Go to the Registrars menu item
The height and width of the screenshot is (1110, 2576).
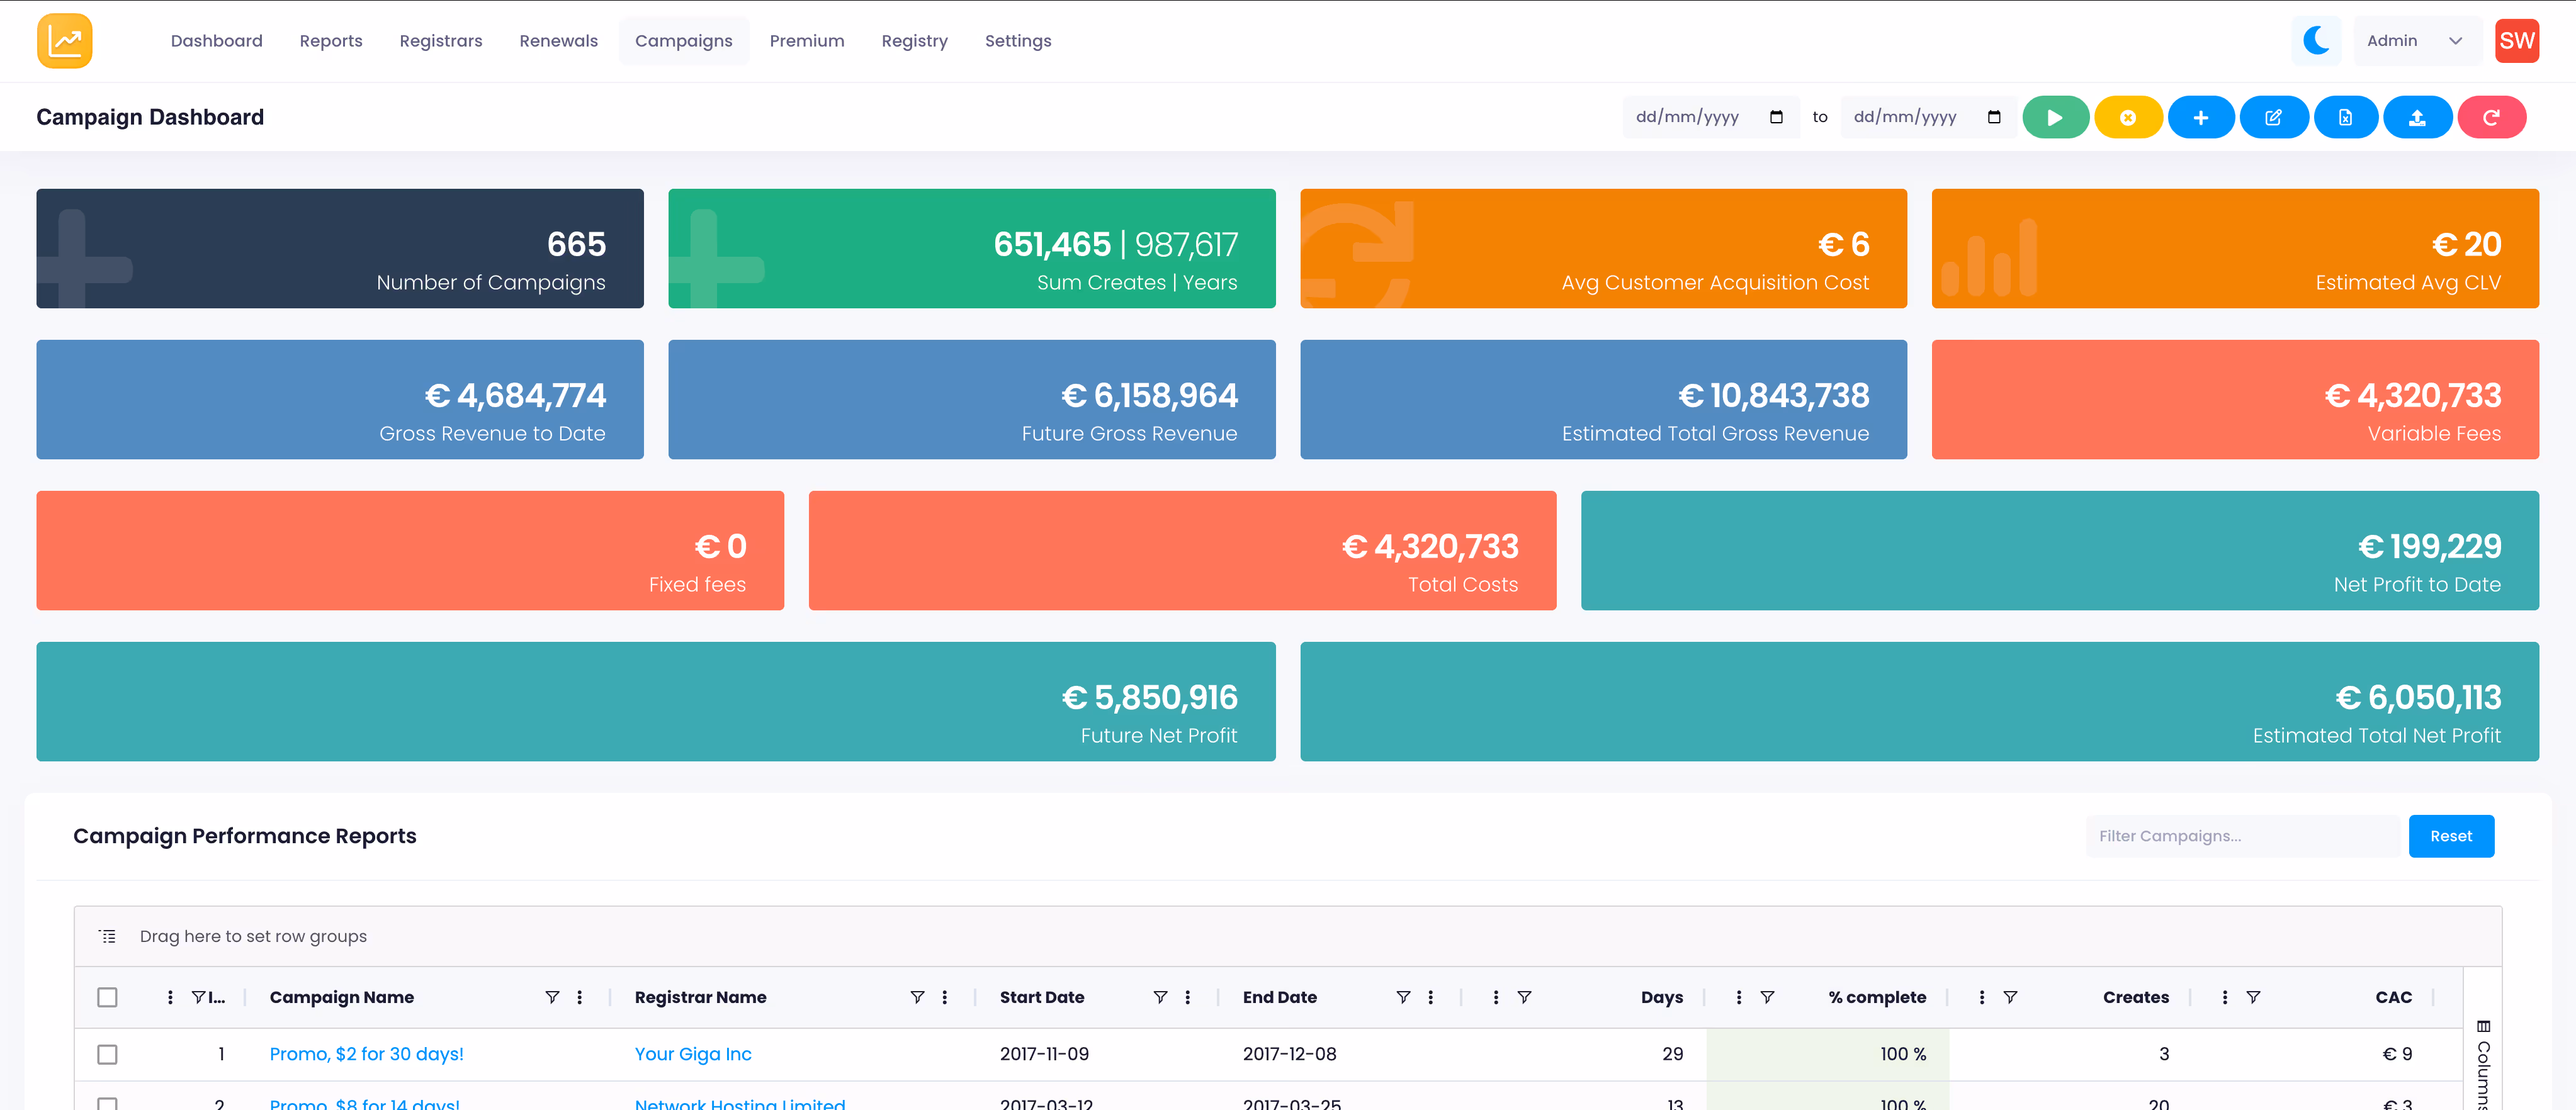[440, 41]
